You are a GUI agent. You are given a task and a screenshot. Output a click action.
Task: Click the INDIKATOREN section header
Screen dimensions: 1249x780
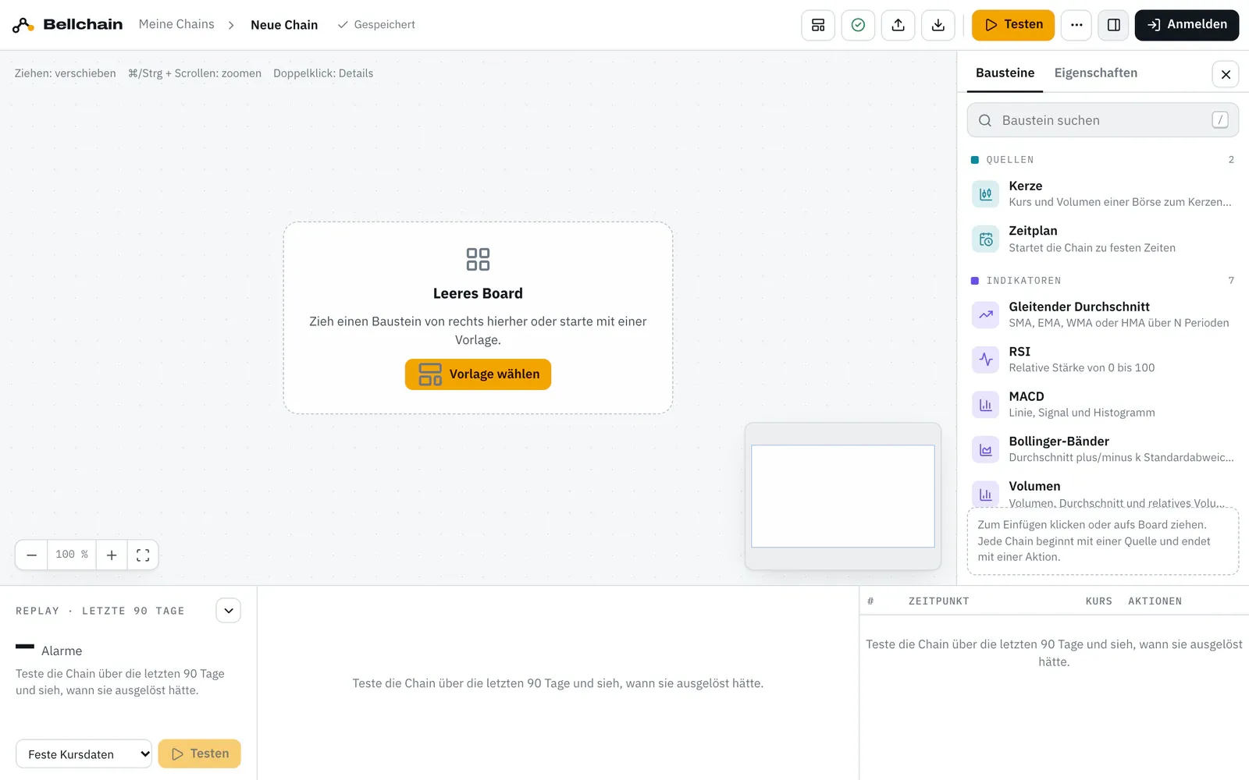click(x=1103, y=281)
